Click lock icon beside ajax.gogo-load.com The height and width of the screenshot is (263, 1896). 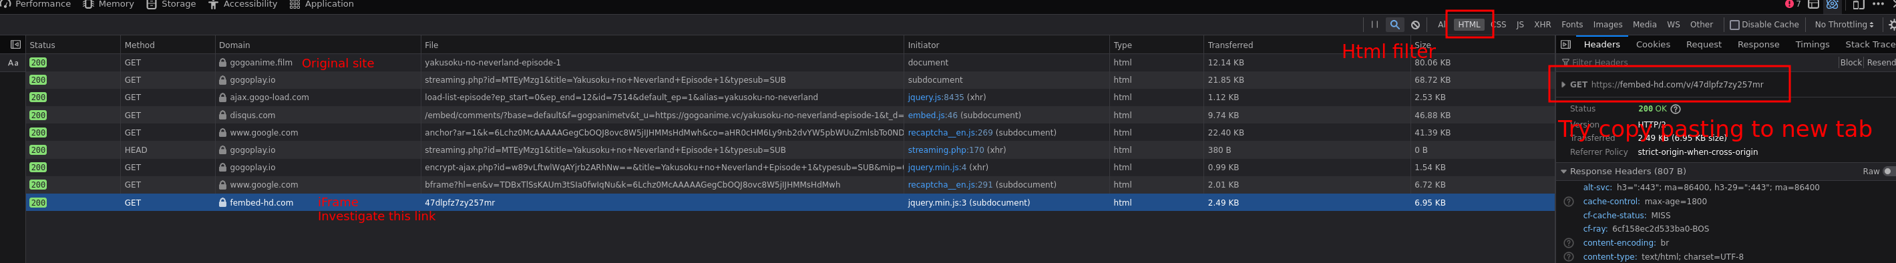click(x=222, y=97)
